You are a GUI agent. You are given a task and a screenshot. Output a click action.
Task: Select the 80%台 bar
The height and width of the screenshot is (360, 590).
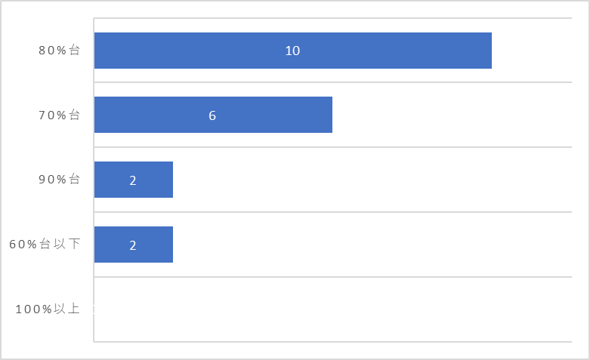(293, 51)
